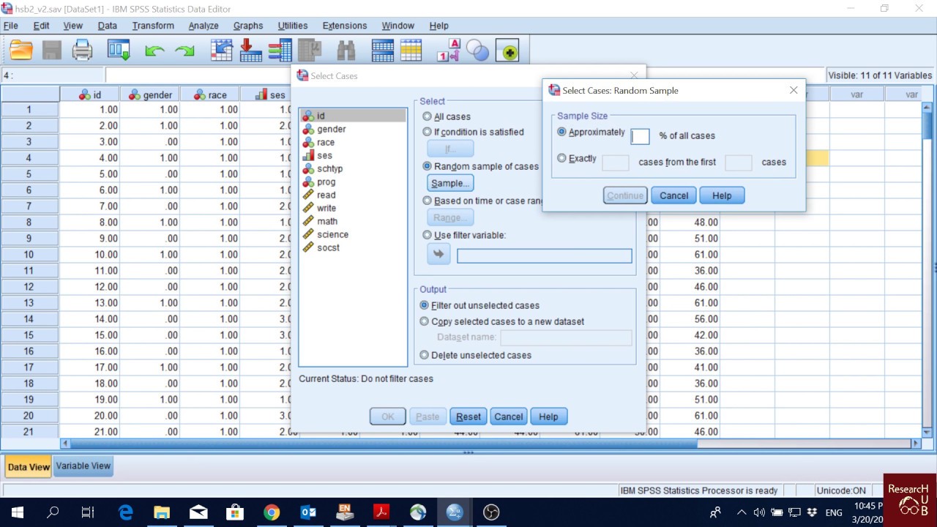Image resolution: width=937 pixels, height=527 pixels.
Task: Click the Split file toolbar icon
Action: [382, 51]
